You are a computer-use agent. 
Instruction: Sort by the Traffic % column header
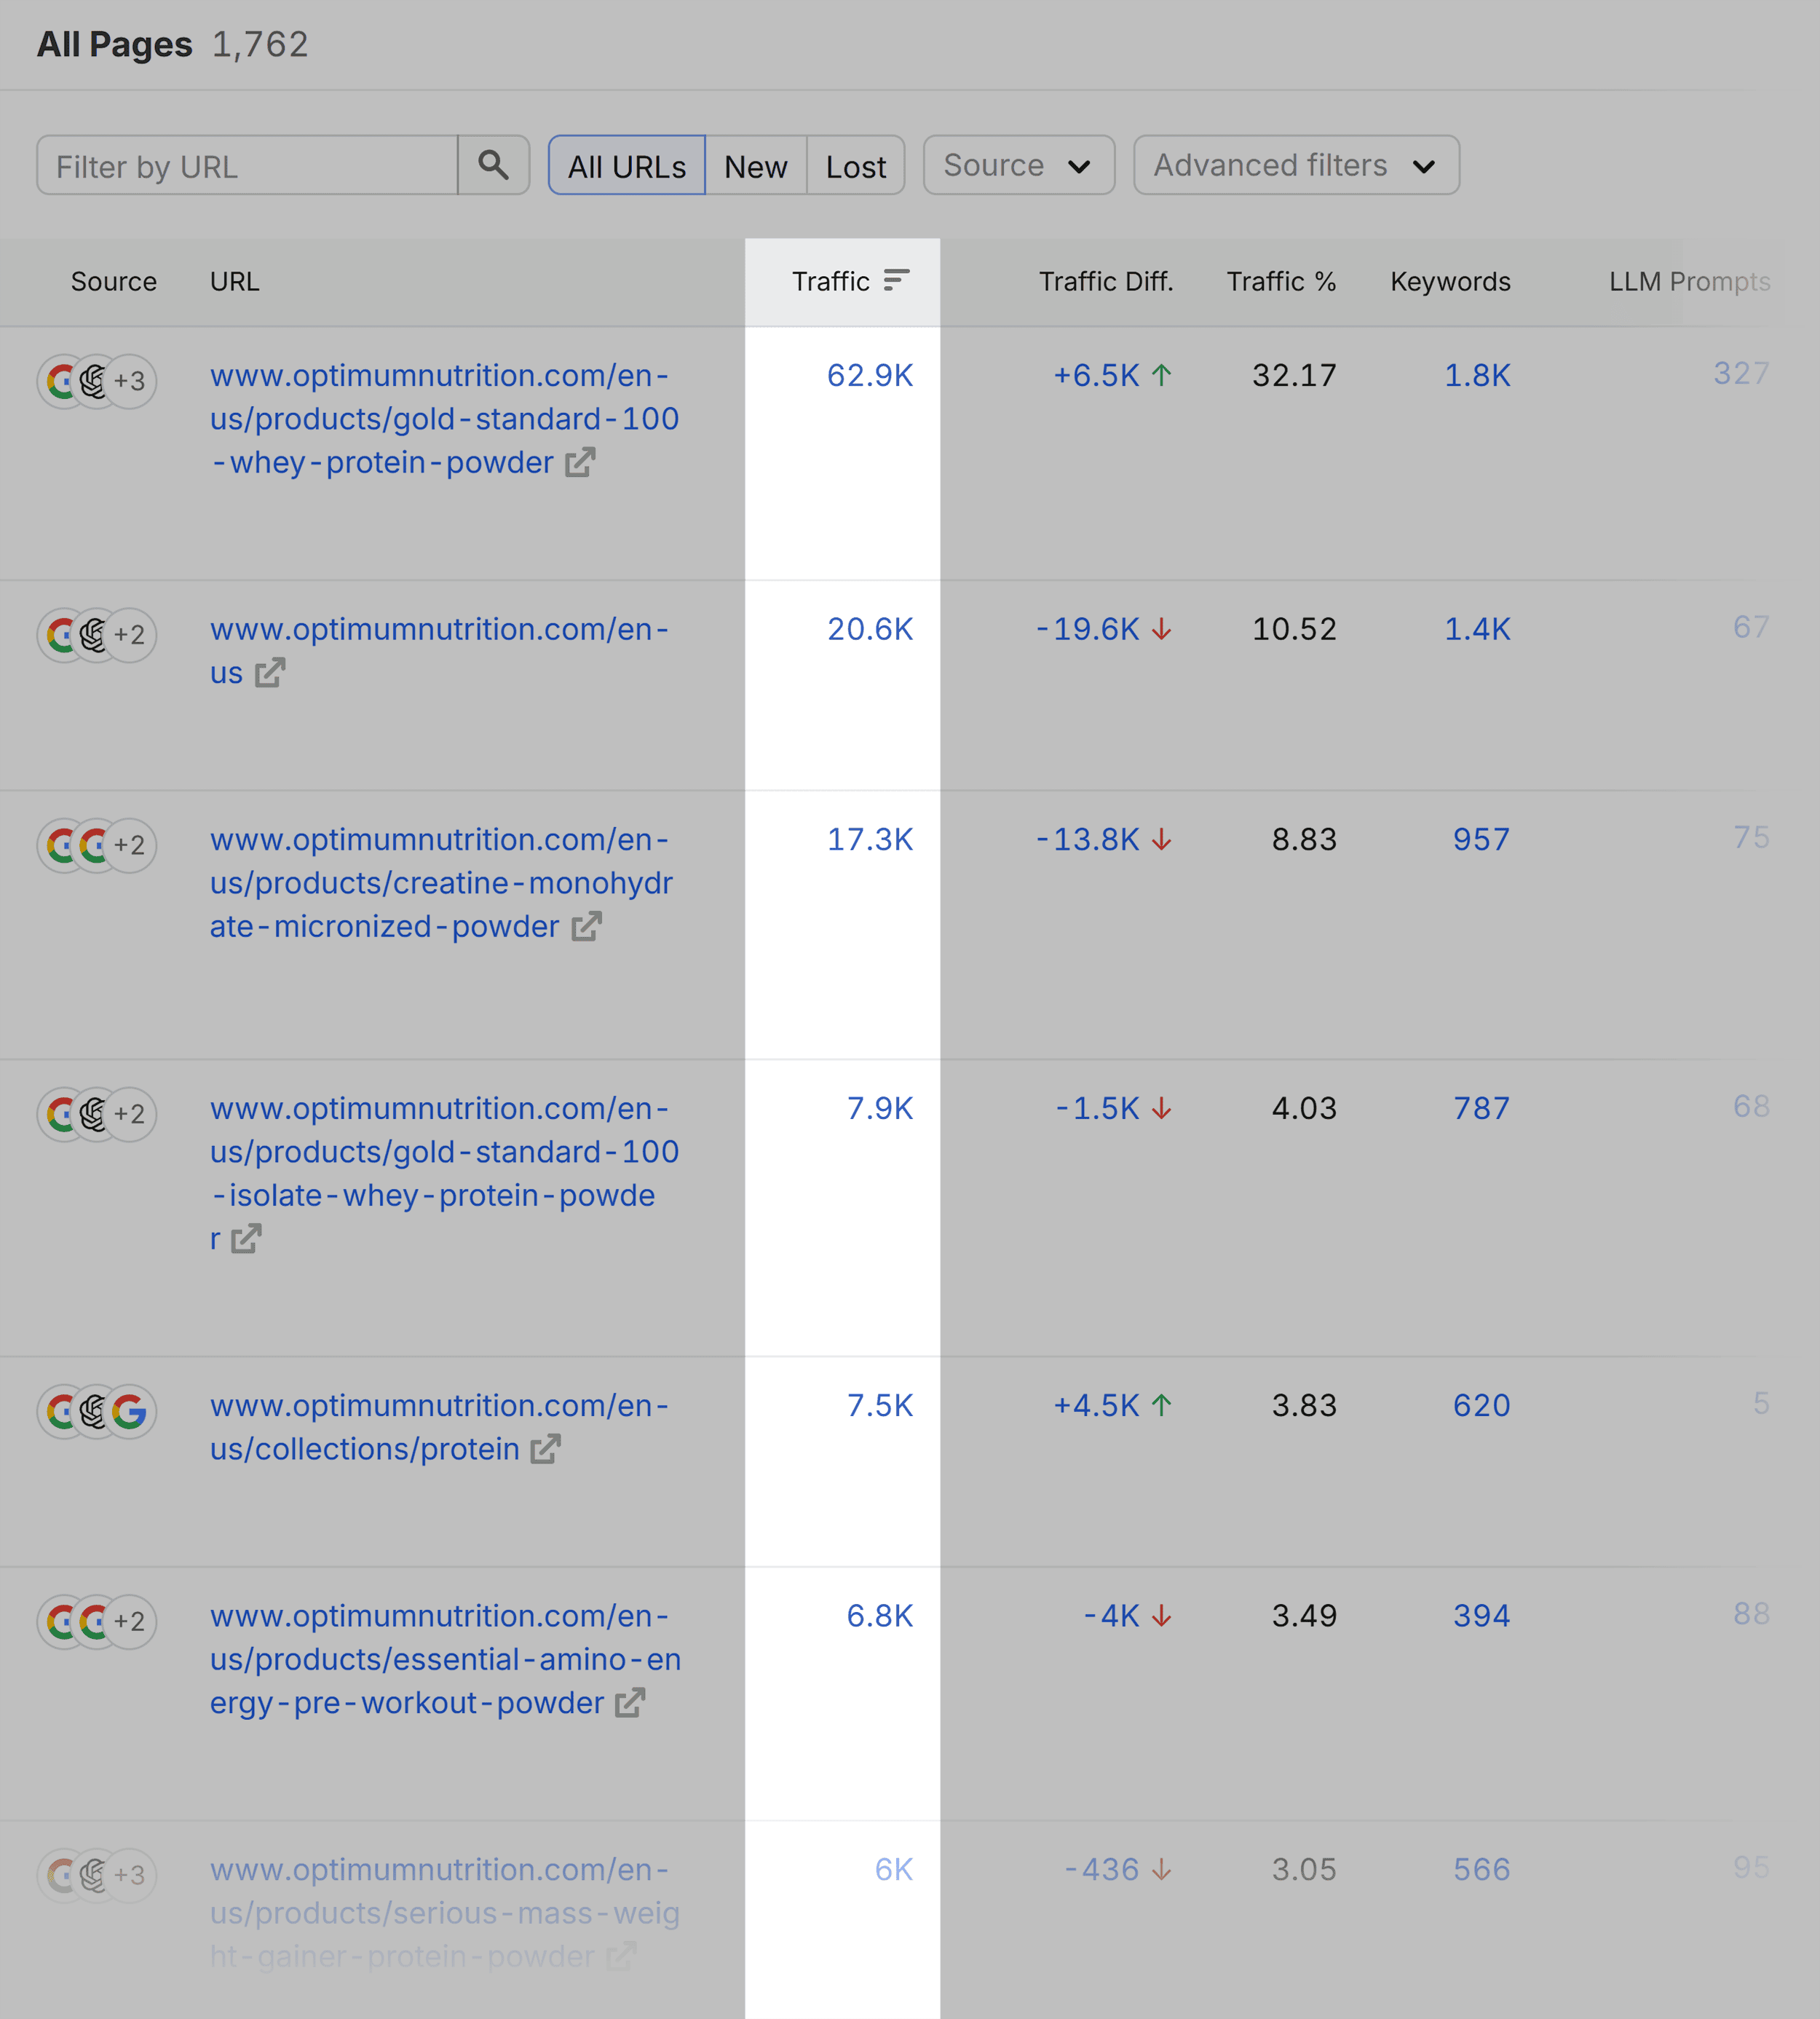pyautogui.click(x=1281, y=281)
